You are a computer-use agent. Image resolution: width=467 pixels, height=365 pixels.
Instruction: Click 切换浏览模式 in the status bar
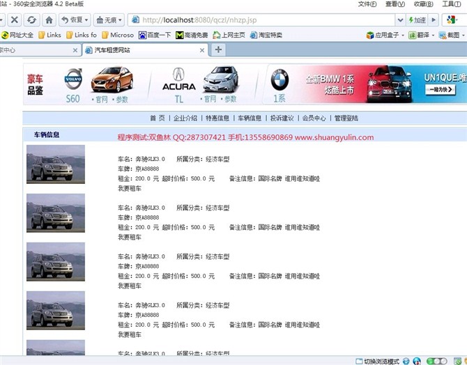(378, 362)
